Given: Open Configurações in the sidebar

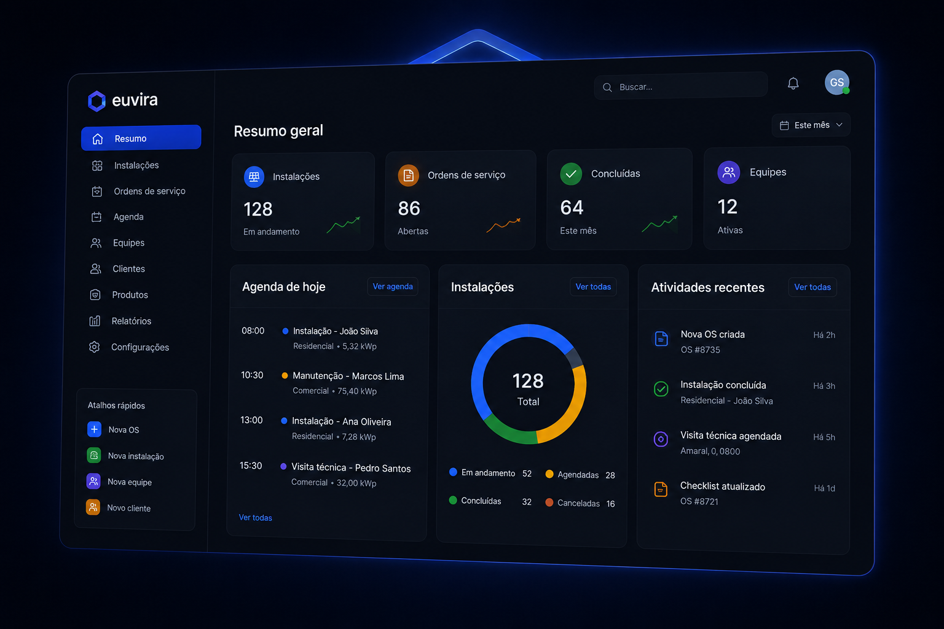Looking at the screenshot, I should [x=140, y=347].
